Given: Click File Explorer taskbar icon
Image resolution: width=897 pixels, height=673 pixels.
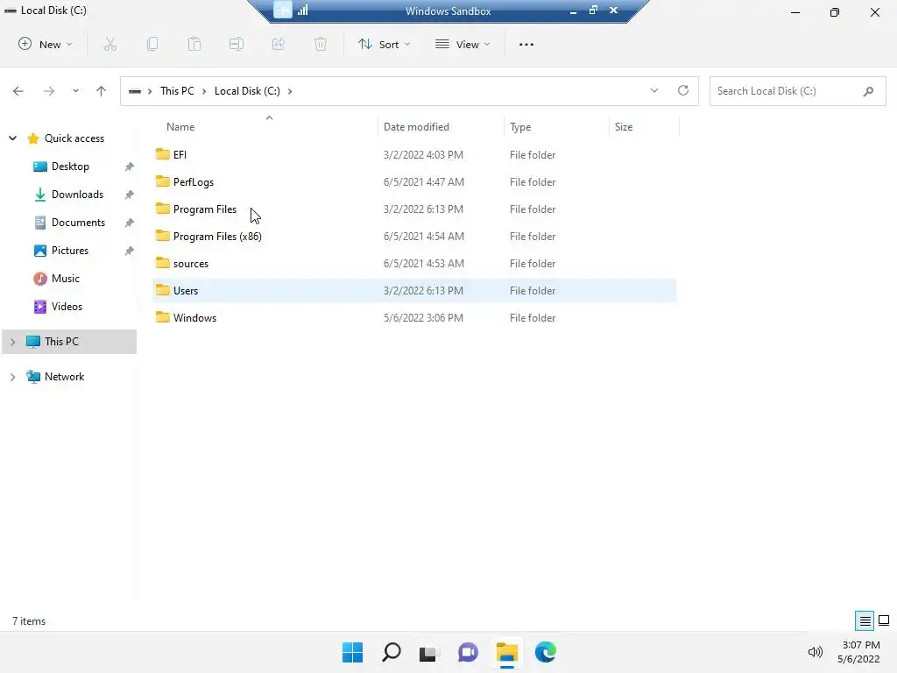Looking at the screenshot, I should point(507,652).
